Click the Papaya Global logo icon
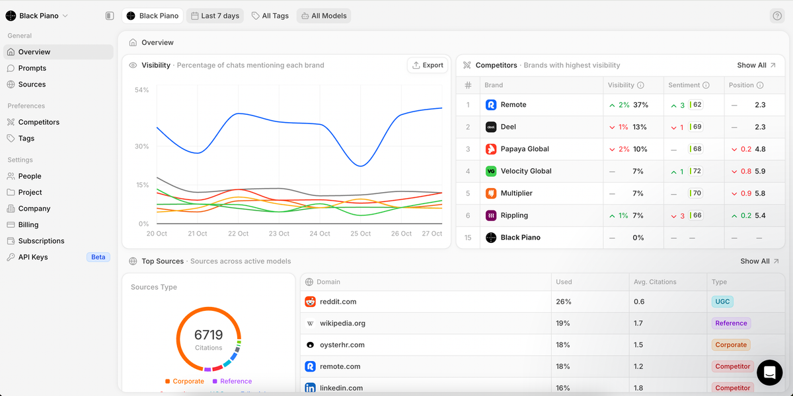 tap(491, 149)
